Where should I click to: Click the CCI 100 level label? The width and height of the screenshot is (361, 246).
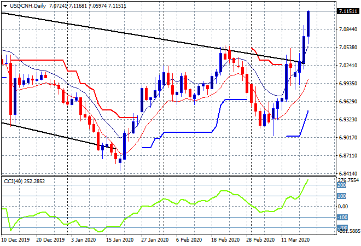(342, 196)
